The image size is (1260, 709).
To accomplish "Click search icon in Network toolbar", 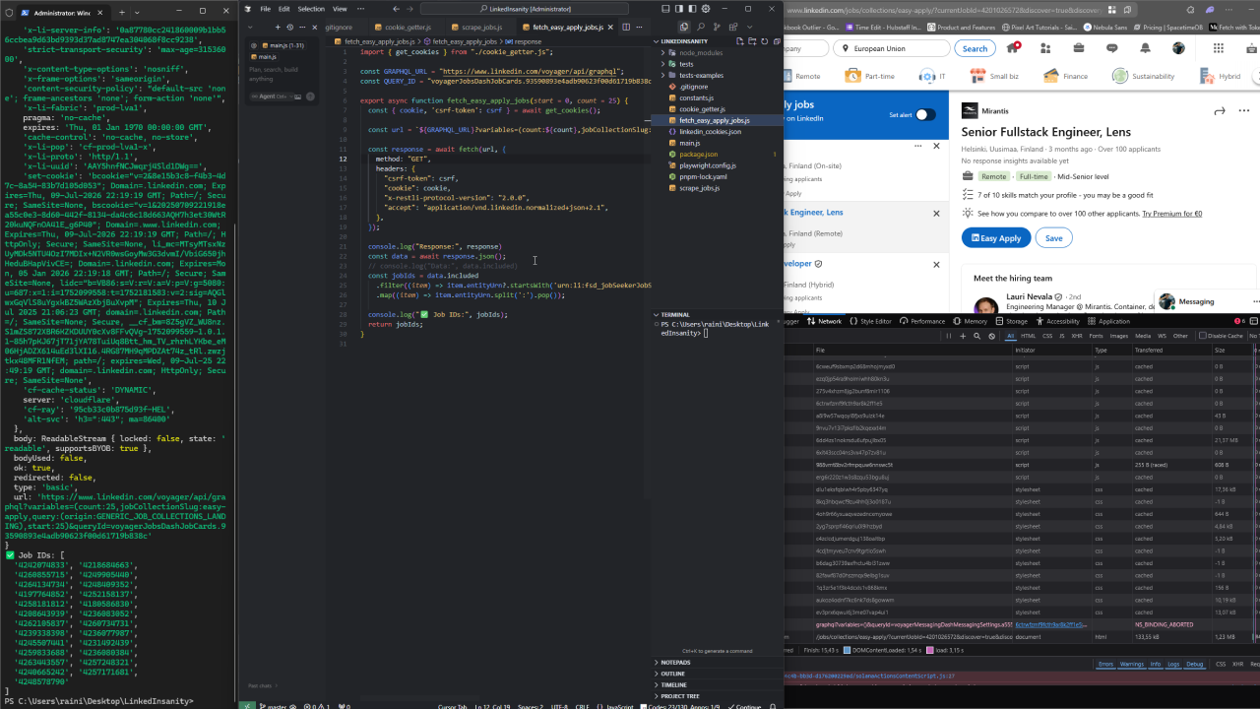I will click(977, 336).
